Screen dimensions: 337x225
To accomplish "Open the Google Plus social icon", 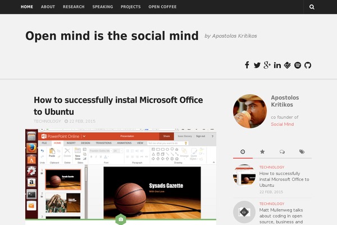I will 267,65.
